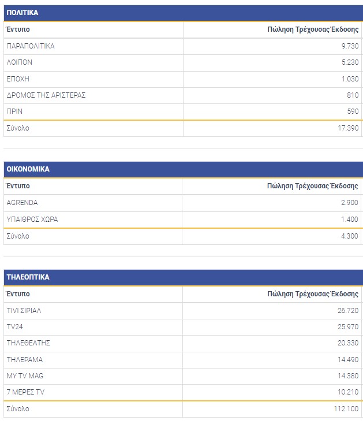Select the ΛΟΙΠΟΝ publication name
Viewport: 363px width, 428px height.
(19, 62)
